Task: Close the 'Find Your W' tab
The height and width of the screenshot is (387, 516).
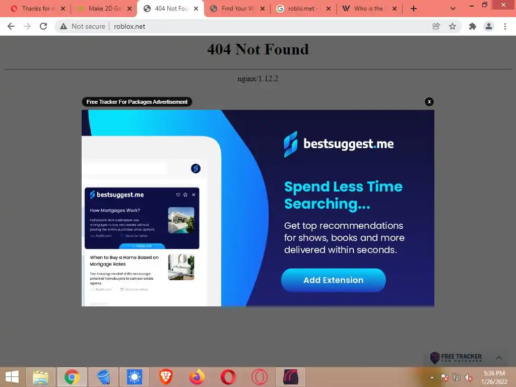Action: click(262, 9)
